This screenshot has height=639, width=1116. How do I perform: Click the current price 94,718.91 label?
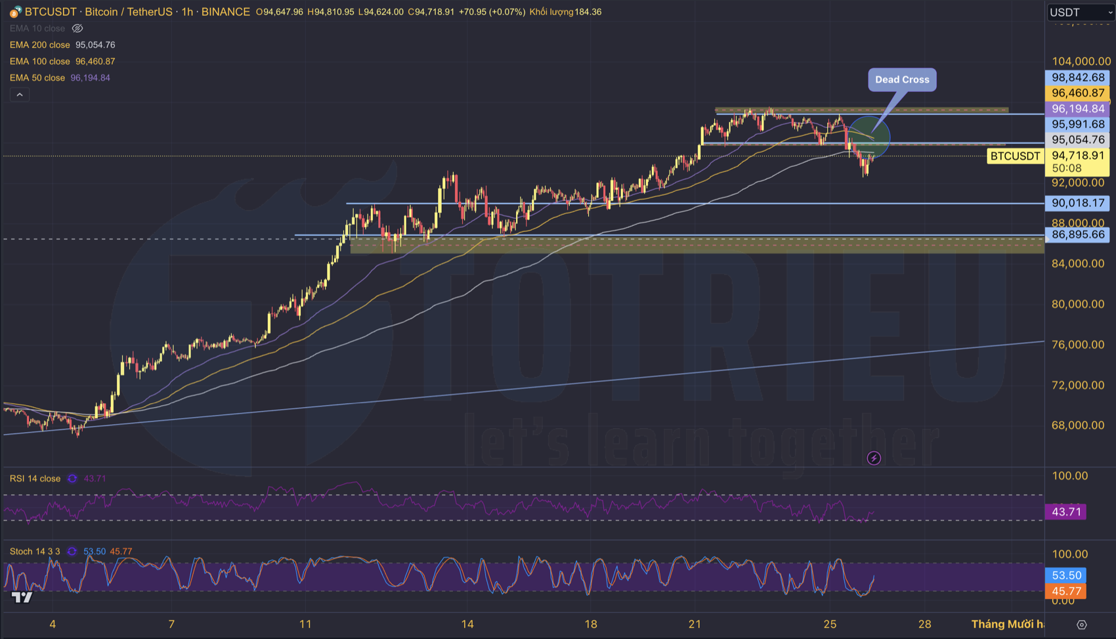(1077, 156)
